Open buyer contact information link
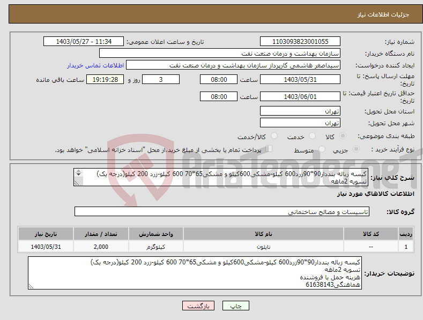 [x=95, y=65]
